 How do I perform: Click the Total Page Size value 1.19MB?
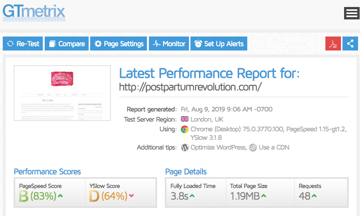[x=245, y=196]
